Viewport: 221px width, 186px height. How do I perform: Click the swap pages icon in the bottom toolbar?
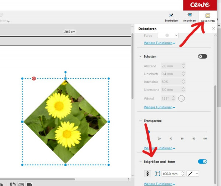13,184
